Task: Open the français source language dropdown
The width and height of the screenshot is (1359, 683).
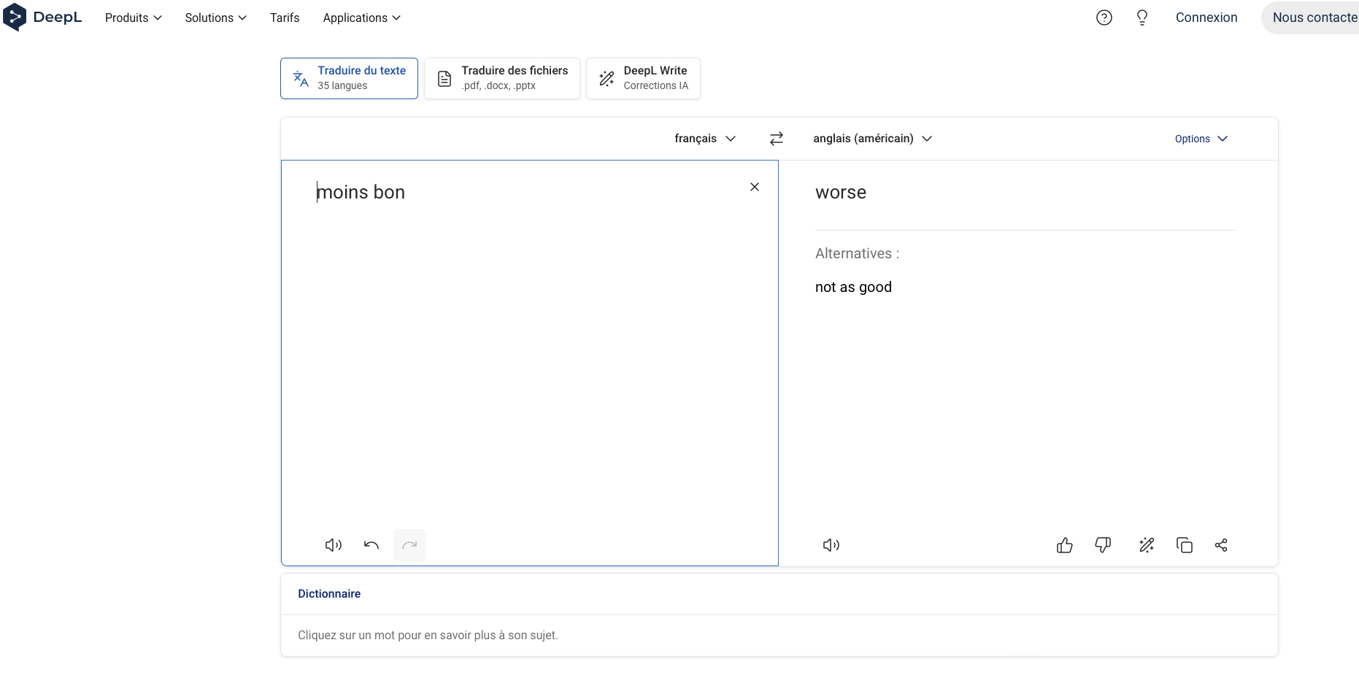Action: coord(704,139)
